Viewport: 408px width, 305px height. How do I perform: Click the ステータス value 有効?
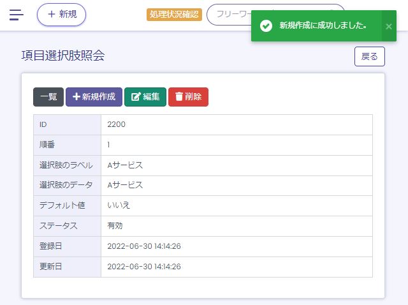(115, 226)
